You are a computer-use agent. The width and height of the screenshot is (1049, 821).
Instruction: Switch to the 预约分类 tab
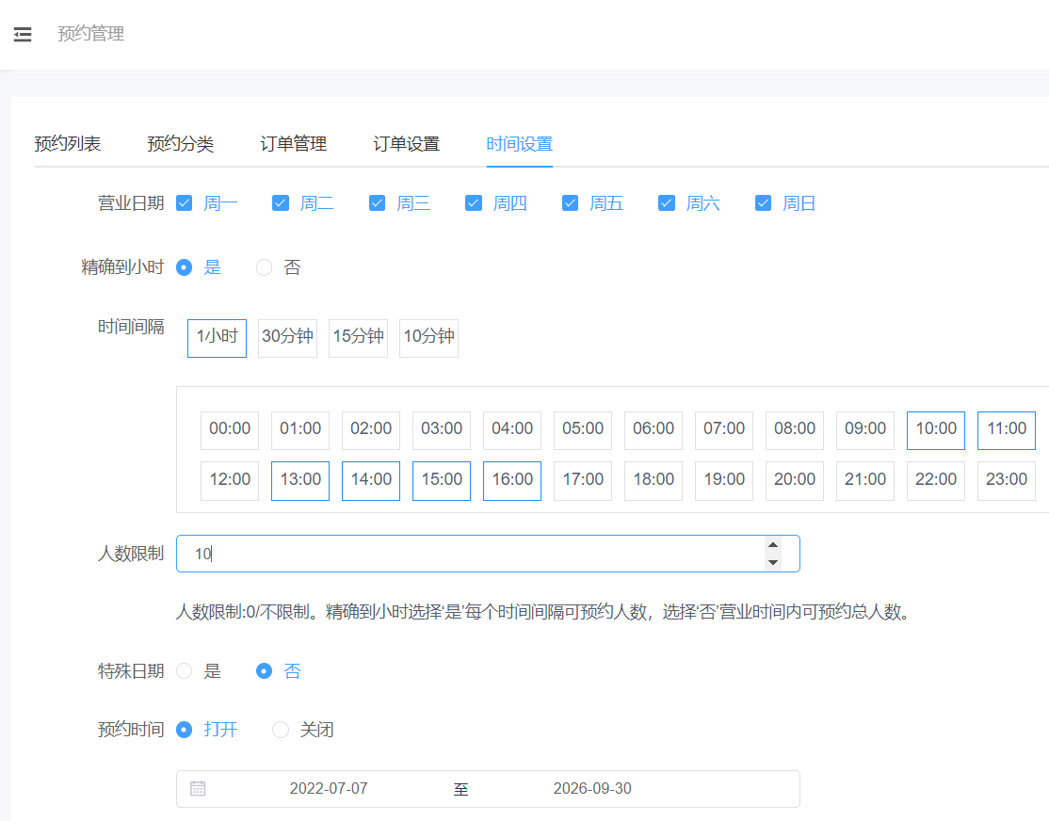point(181,144)
